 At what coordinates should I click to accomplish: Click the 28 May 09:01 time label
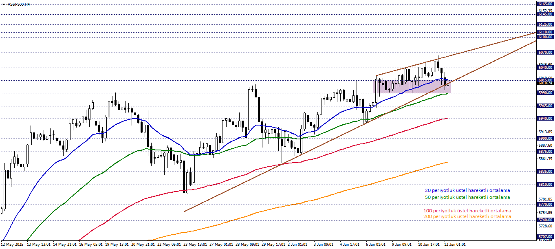click(x=247, y=245)
